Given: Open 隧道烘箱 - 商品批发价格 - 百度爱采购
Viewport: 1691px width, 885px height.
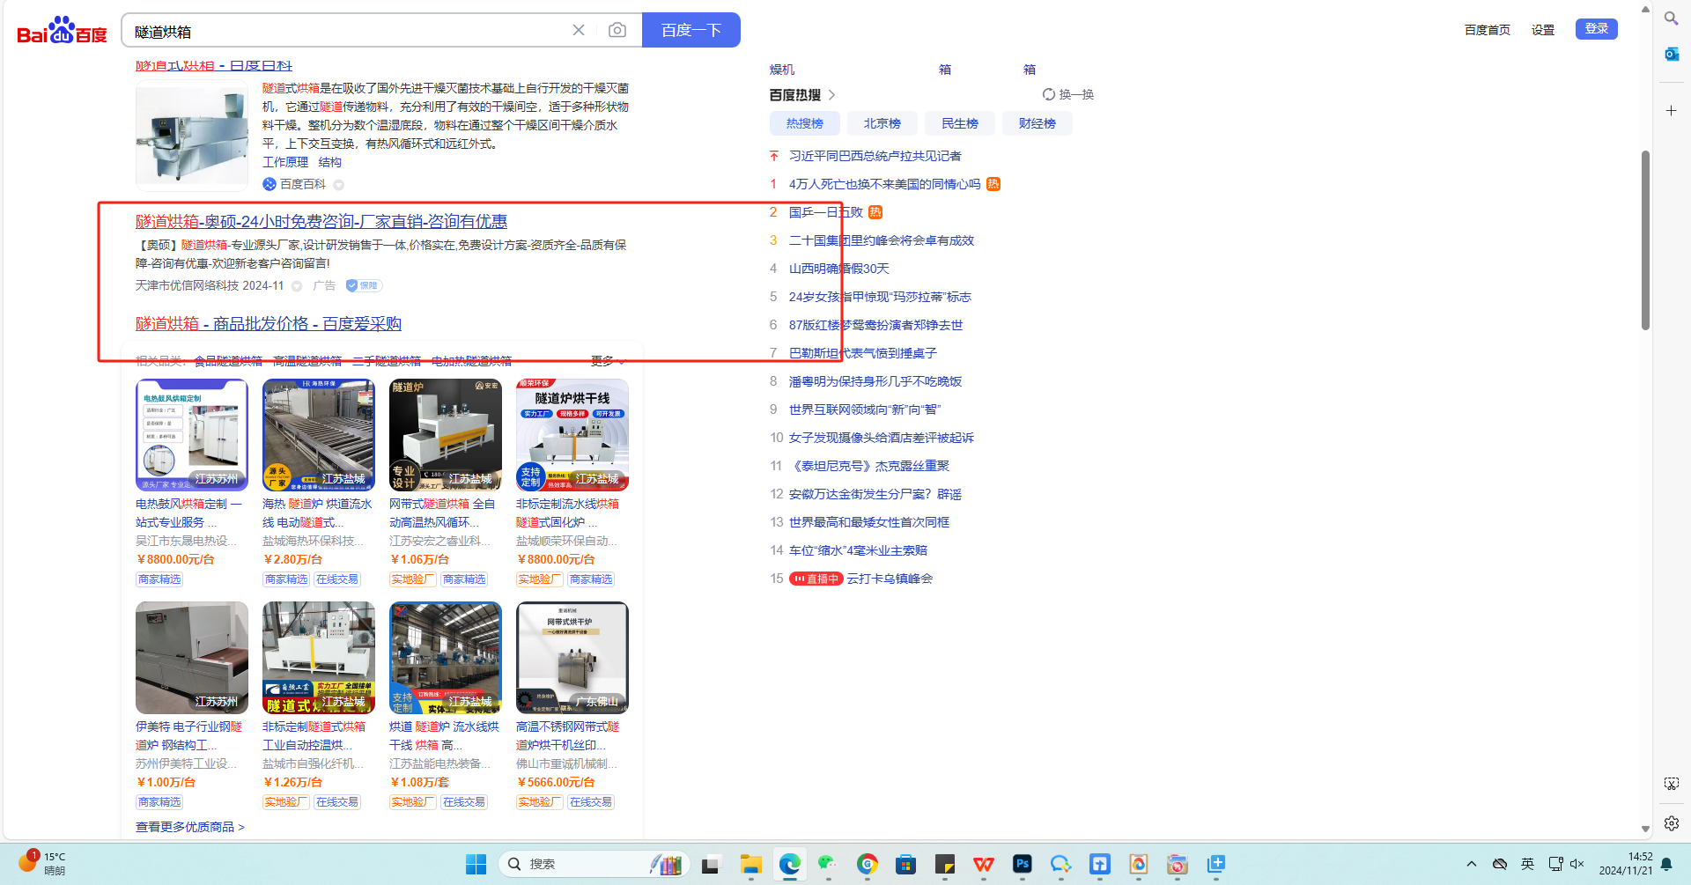Looking at the screenshot, I should [x=269, y=324].
